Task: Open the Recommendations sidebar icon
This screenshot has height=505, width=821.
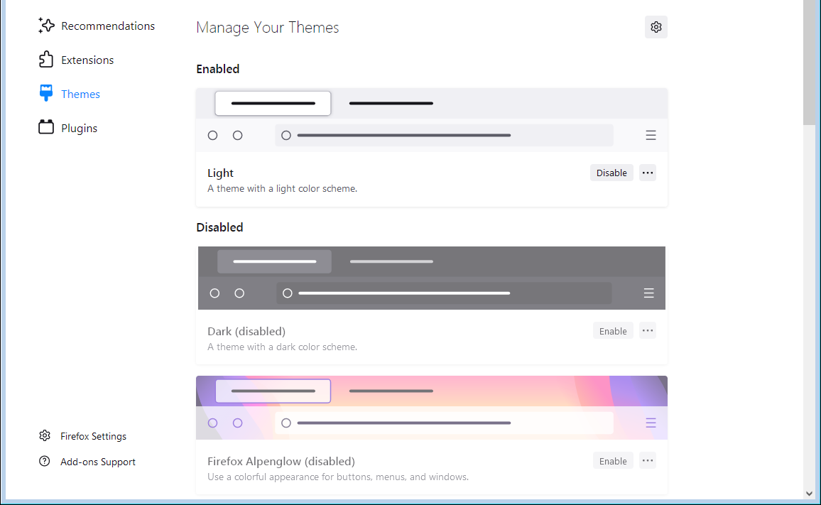Action: click(45, 26)
